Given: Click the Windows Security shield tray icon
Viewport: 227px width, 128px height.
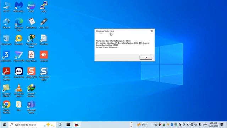Looking at the screenshot, I should [x=176, y=125].
